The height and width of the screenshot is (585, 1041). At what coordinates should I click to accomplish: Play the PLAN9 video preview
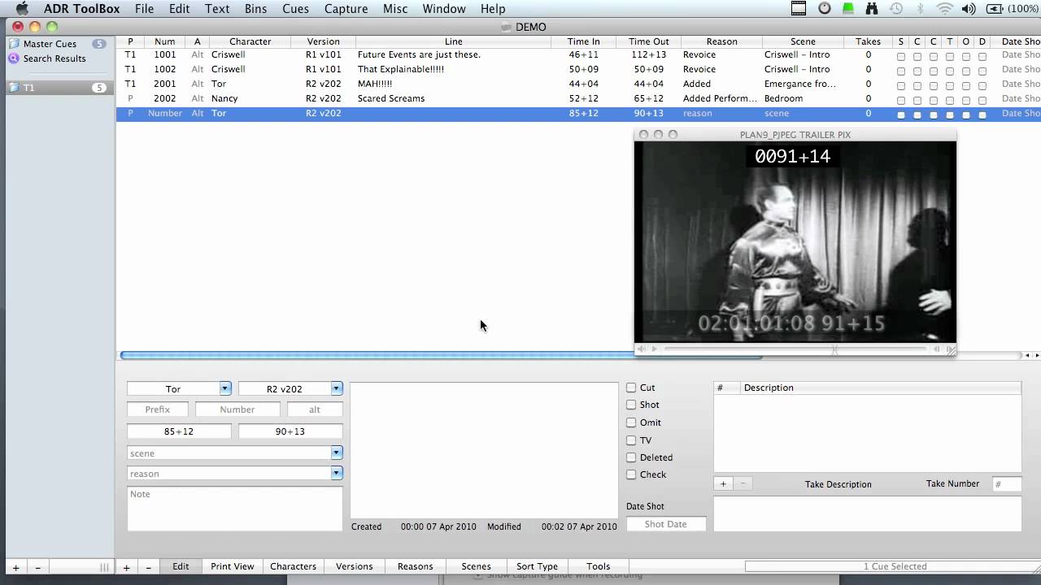654,349
